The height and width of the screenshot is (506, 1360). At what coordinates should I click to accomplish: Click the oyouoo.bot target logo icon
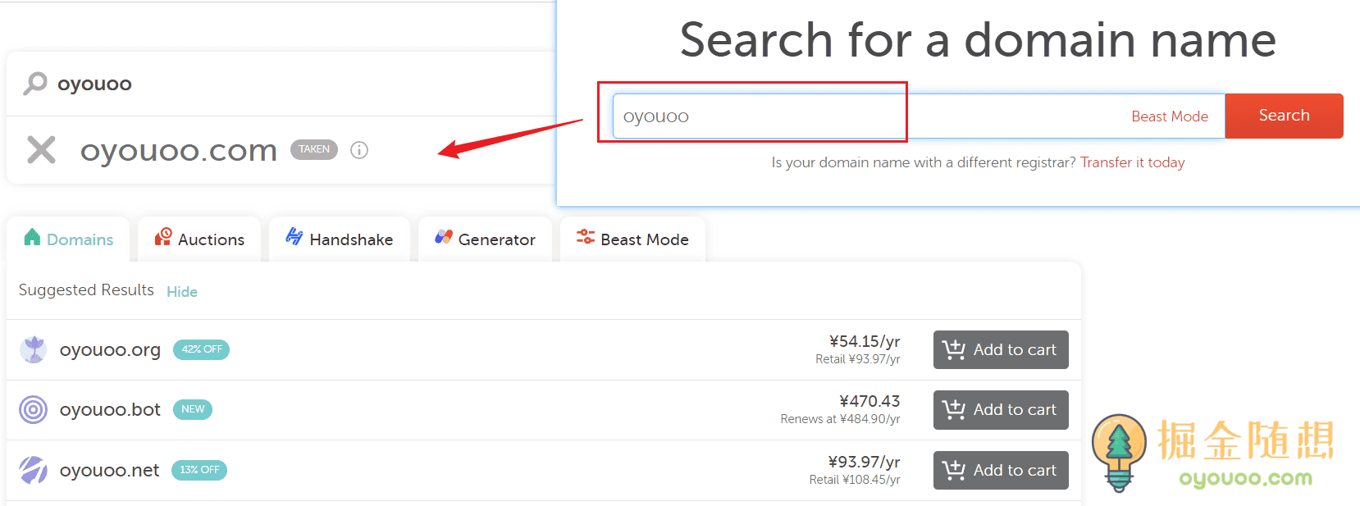tap(34, 409)
